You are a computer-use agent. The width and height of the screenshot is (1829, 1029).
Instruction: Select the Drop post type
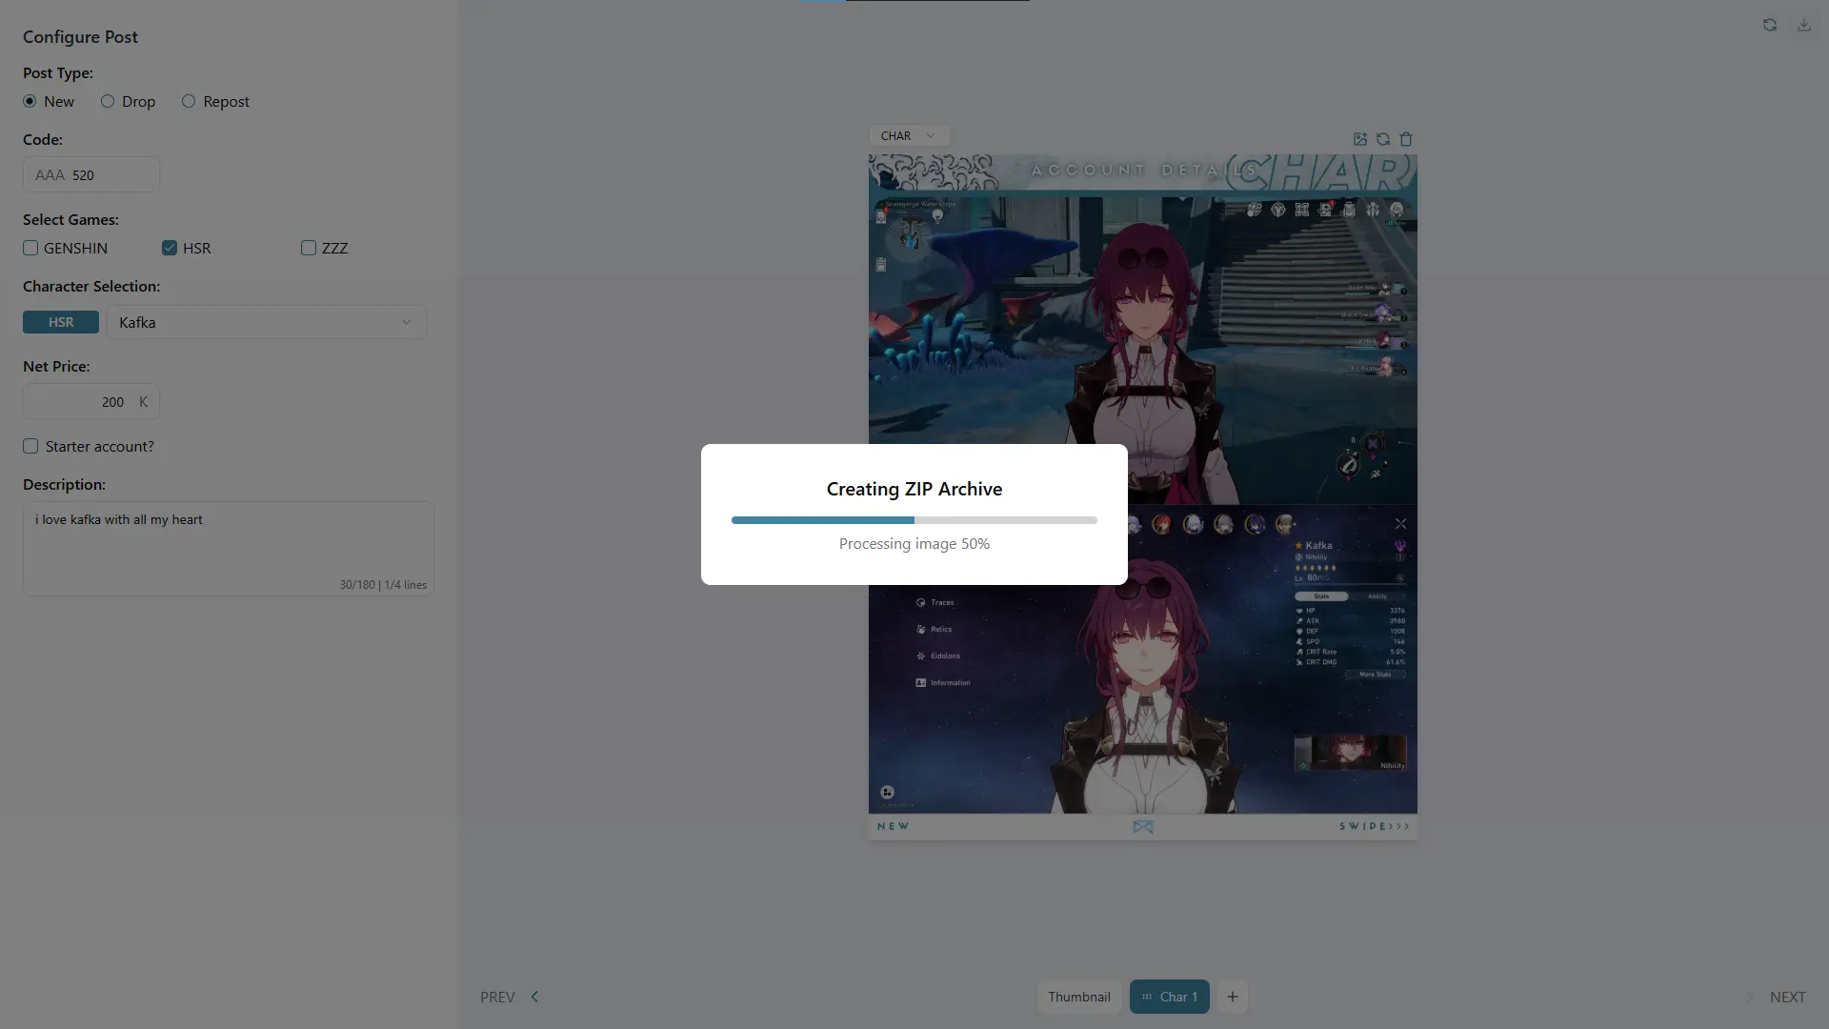coord(108,101)
